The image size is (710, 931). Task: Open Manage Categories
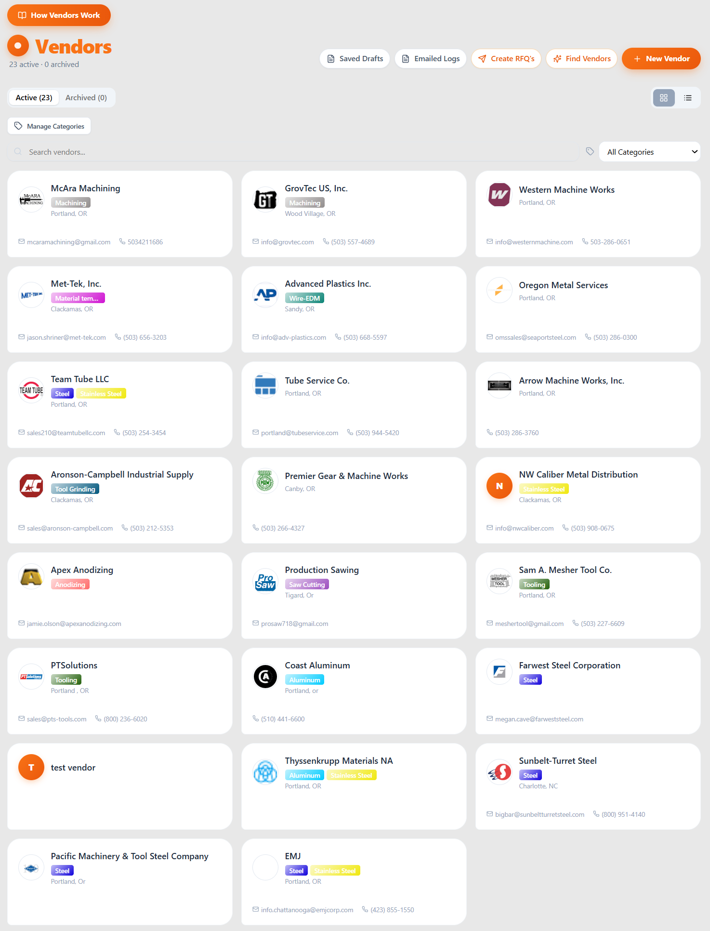(x=49, y=126)
